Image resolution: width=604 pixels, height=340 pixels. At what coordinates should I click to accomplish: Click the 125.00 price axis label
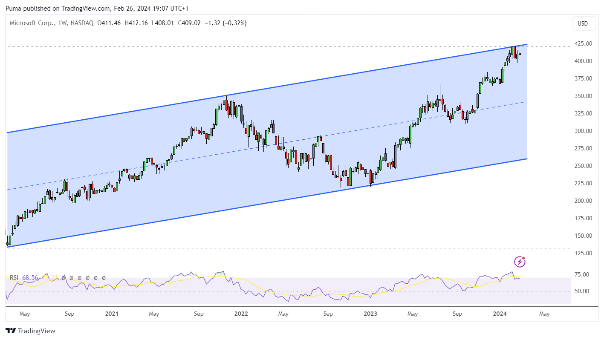point(583,253)
